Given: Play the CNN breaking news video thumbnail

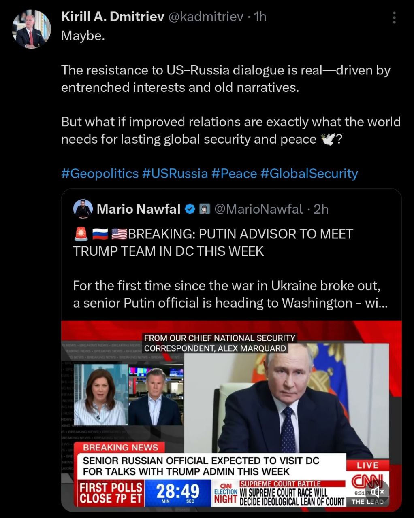Looking at the screenshot, I should (x=231, y=413).
